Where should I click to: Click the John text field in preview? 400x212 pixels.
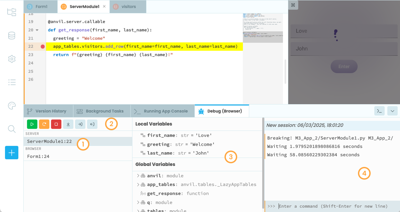344,49
